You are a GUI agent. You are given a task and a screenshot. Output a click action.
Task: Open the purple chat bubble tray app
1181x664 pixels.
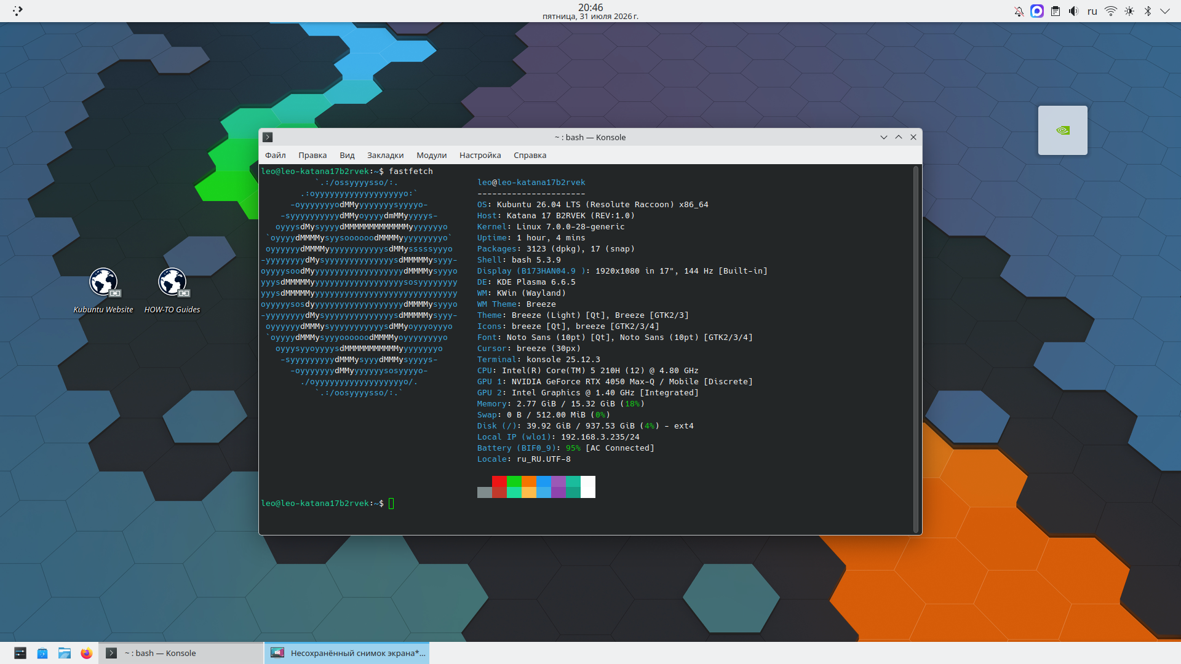tap(1037, 11)
